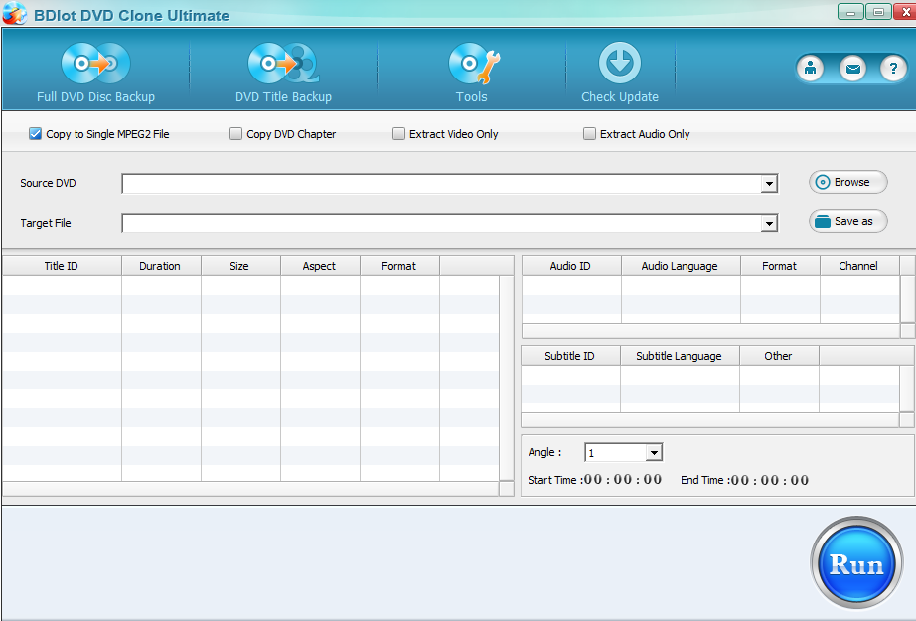Click the Audio ID column header
The image size is (916, 621).
click(571, 266)
